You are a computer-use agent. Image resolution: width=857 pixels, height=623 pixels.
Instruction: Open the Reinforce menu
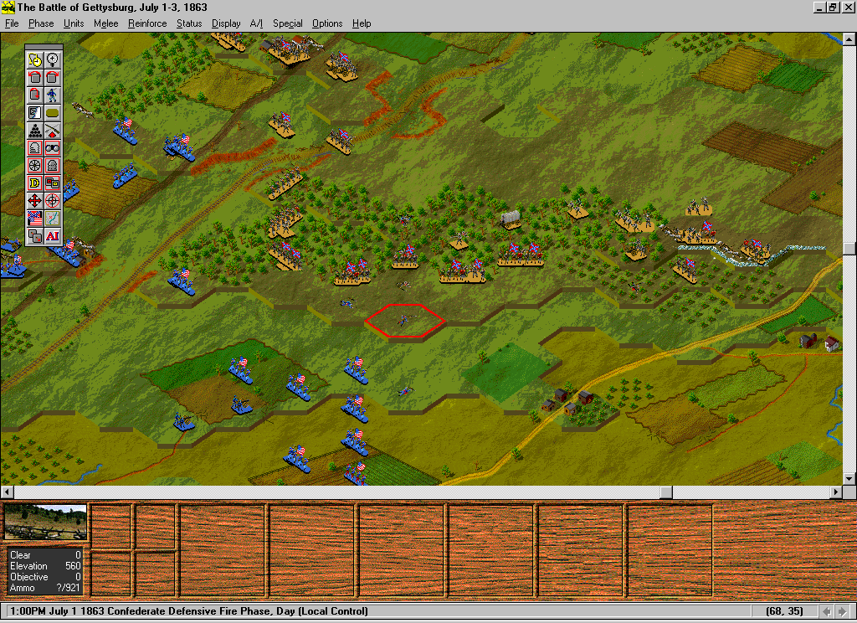coord(147,23)
